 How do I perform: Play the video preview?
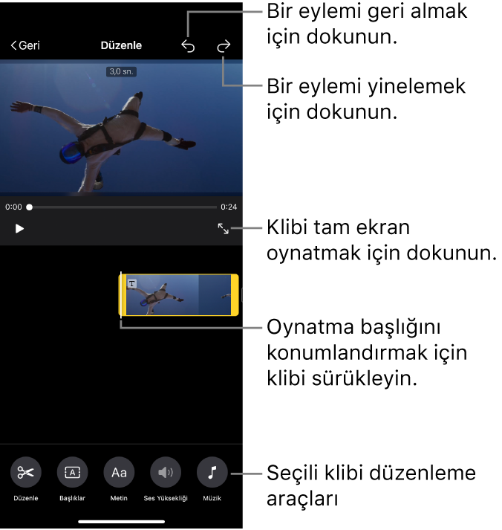[x=20, y=229]
